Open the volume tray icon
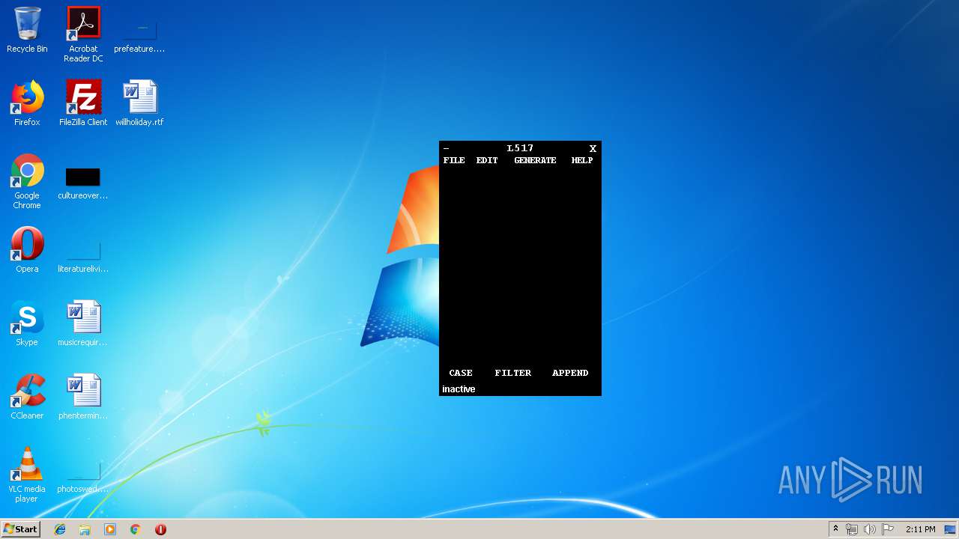959x539 pixels. pyautogui.click(x=870, y=529)
